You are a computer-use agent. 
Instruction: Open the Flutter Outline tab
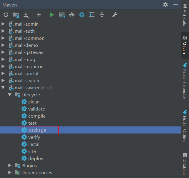pyautogui.click(x=185, y=126)
